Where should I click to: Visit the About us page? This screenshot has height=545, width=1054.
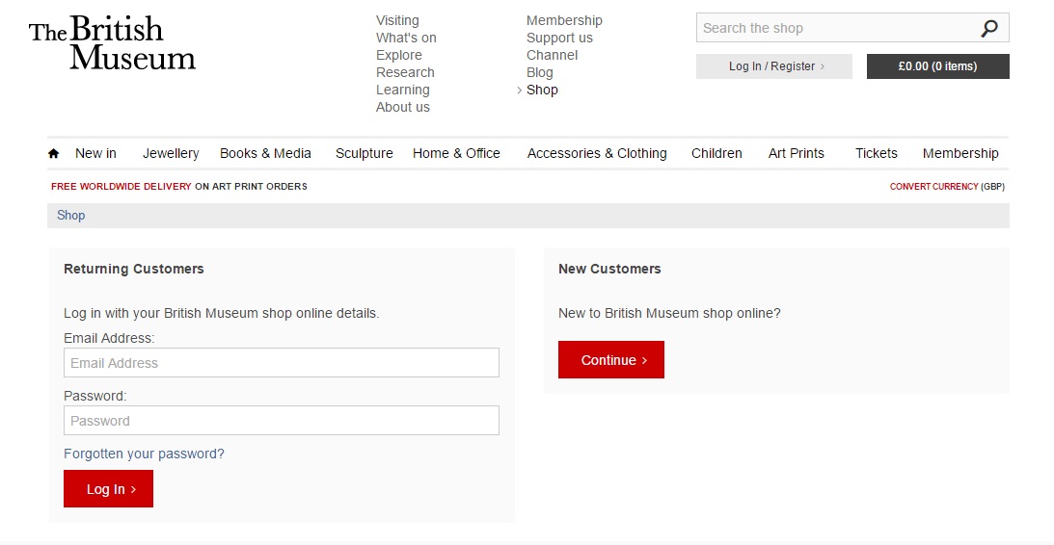coord(403,108)
